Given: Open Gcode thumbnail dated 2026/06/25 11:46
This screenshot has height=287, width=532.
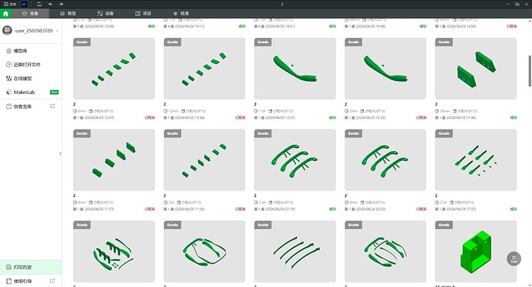Looking at the screenshot, I should 476,68.
